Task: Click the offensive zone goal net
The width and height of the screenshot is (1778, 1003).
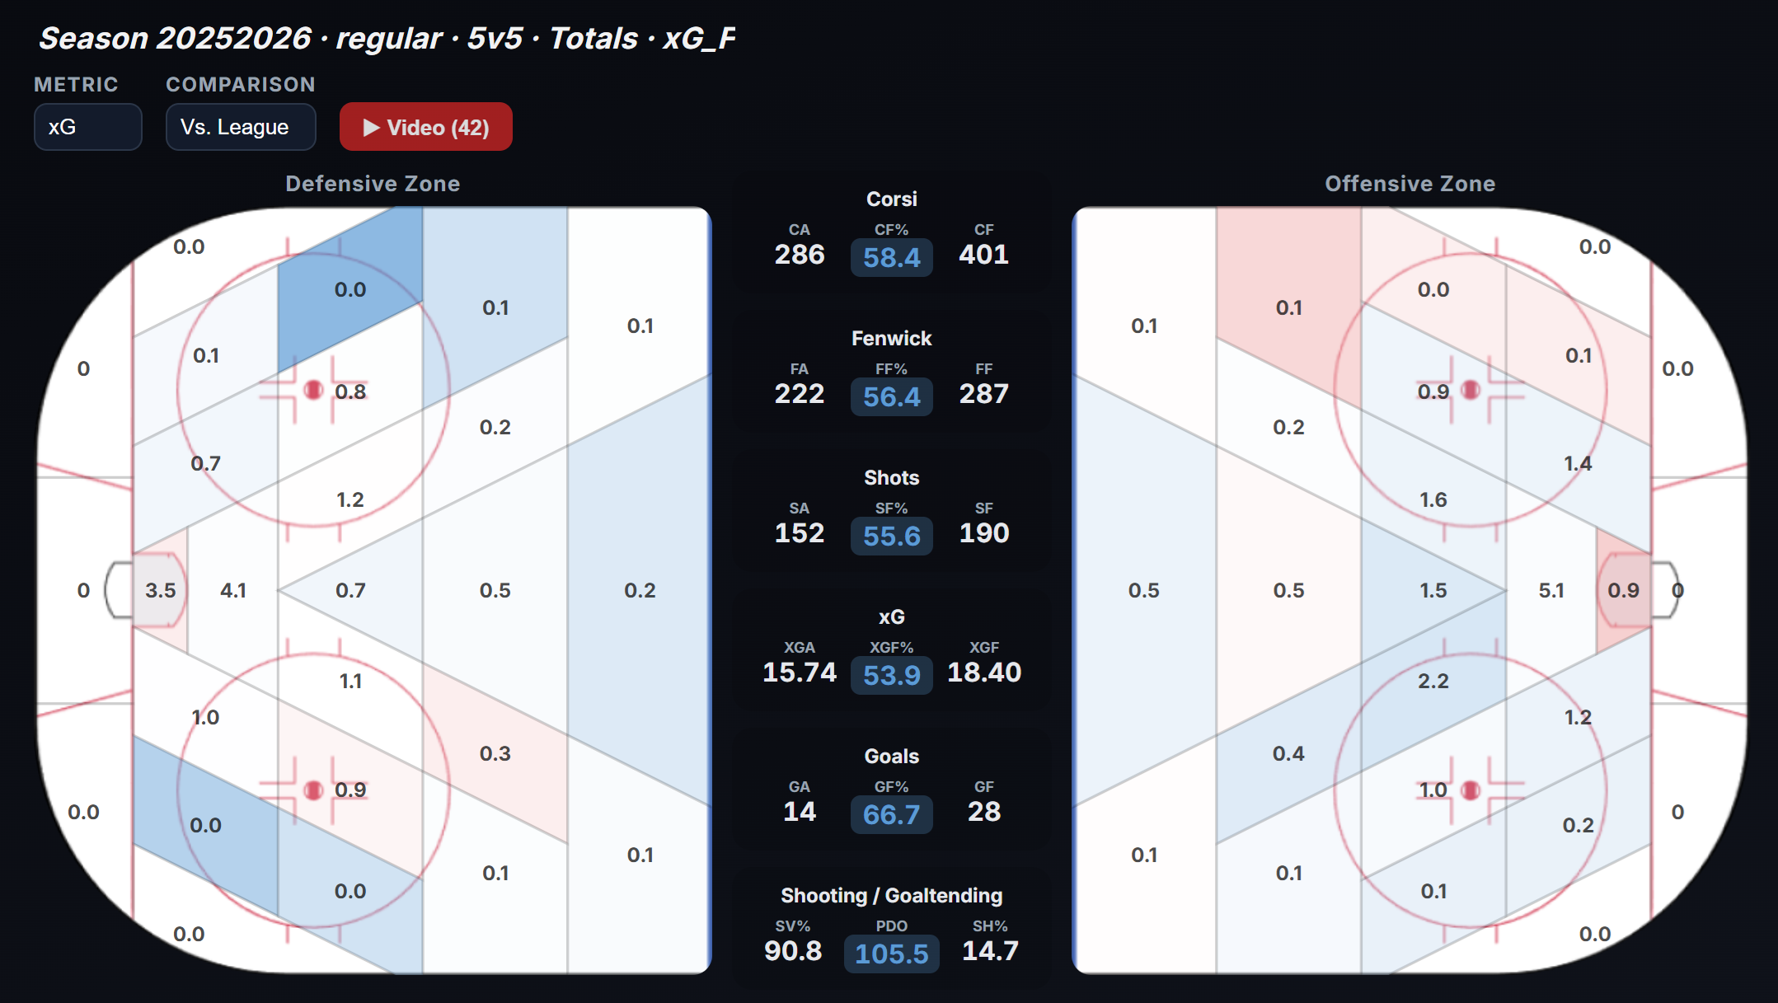Action: point(1665,590)
